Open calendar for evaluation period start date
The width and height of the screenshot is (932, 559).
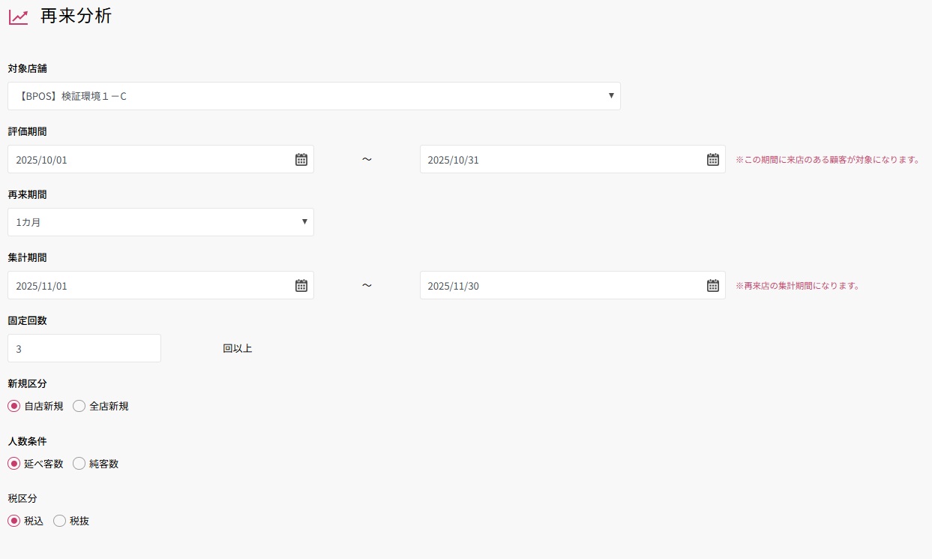point(301,159)
